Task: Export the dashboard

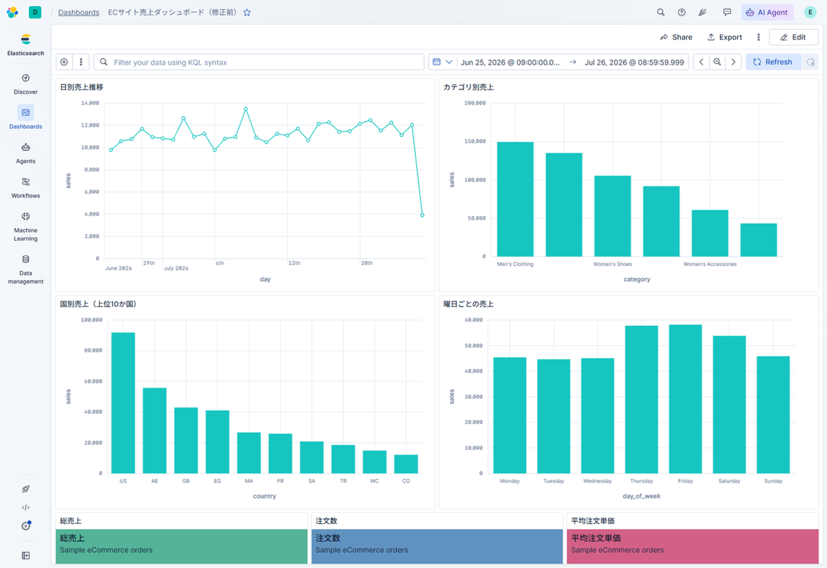Action: (725, 37)
